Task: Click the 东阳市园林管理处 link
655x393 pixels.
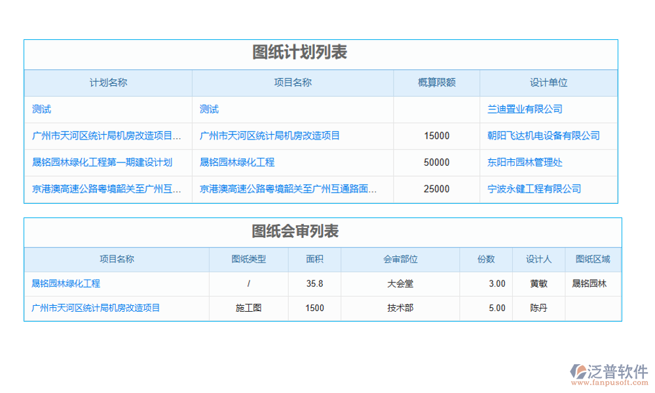Action: pyautogui.click(x=525, y=162)
